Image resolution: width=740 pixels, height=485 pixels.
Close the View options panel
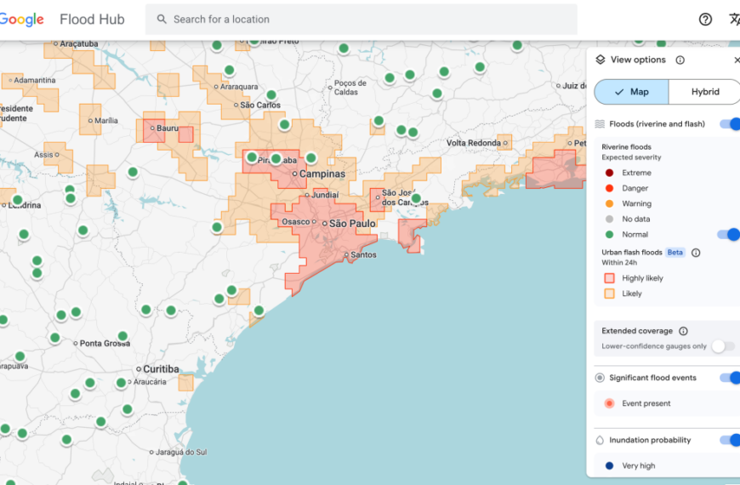point(736,60)
